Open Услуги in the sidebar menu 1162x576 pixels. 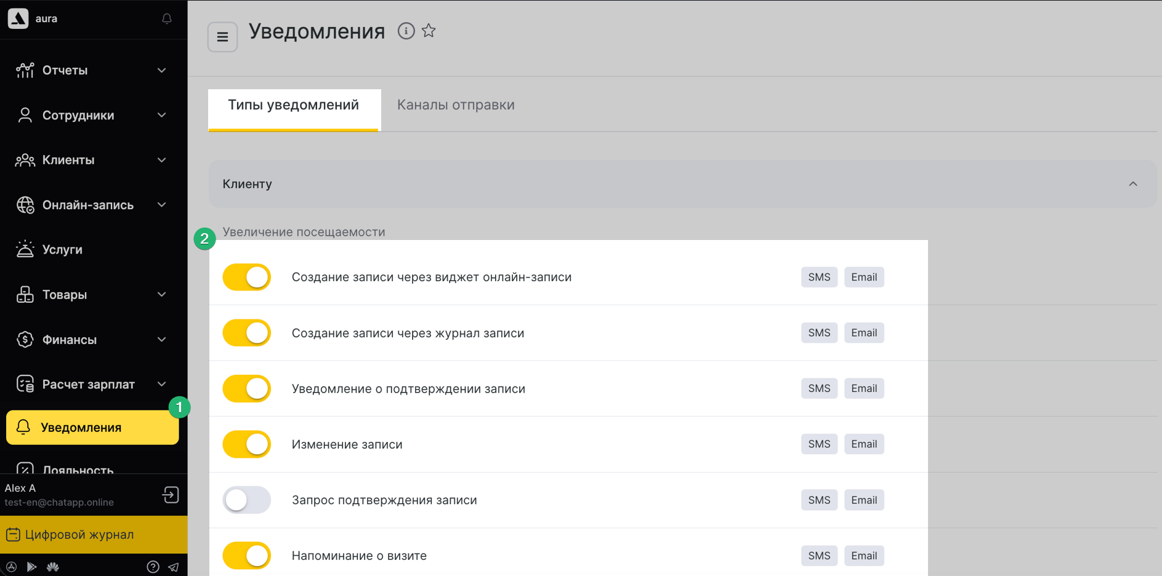pos(62,250)
